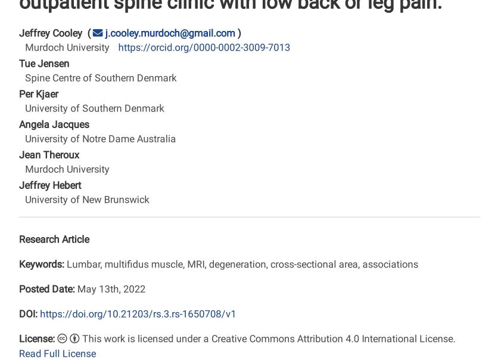Click the attribution person icon
Viewport: 498px width, 361px height.
74,338
